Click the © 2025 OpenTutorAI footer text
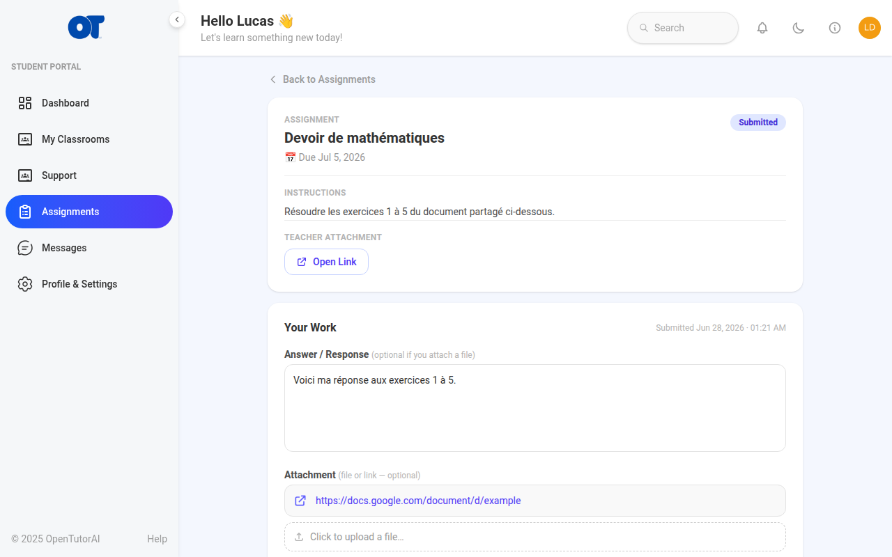Viewport: 892px width, 557px height. click(x=56, y=539)
